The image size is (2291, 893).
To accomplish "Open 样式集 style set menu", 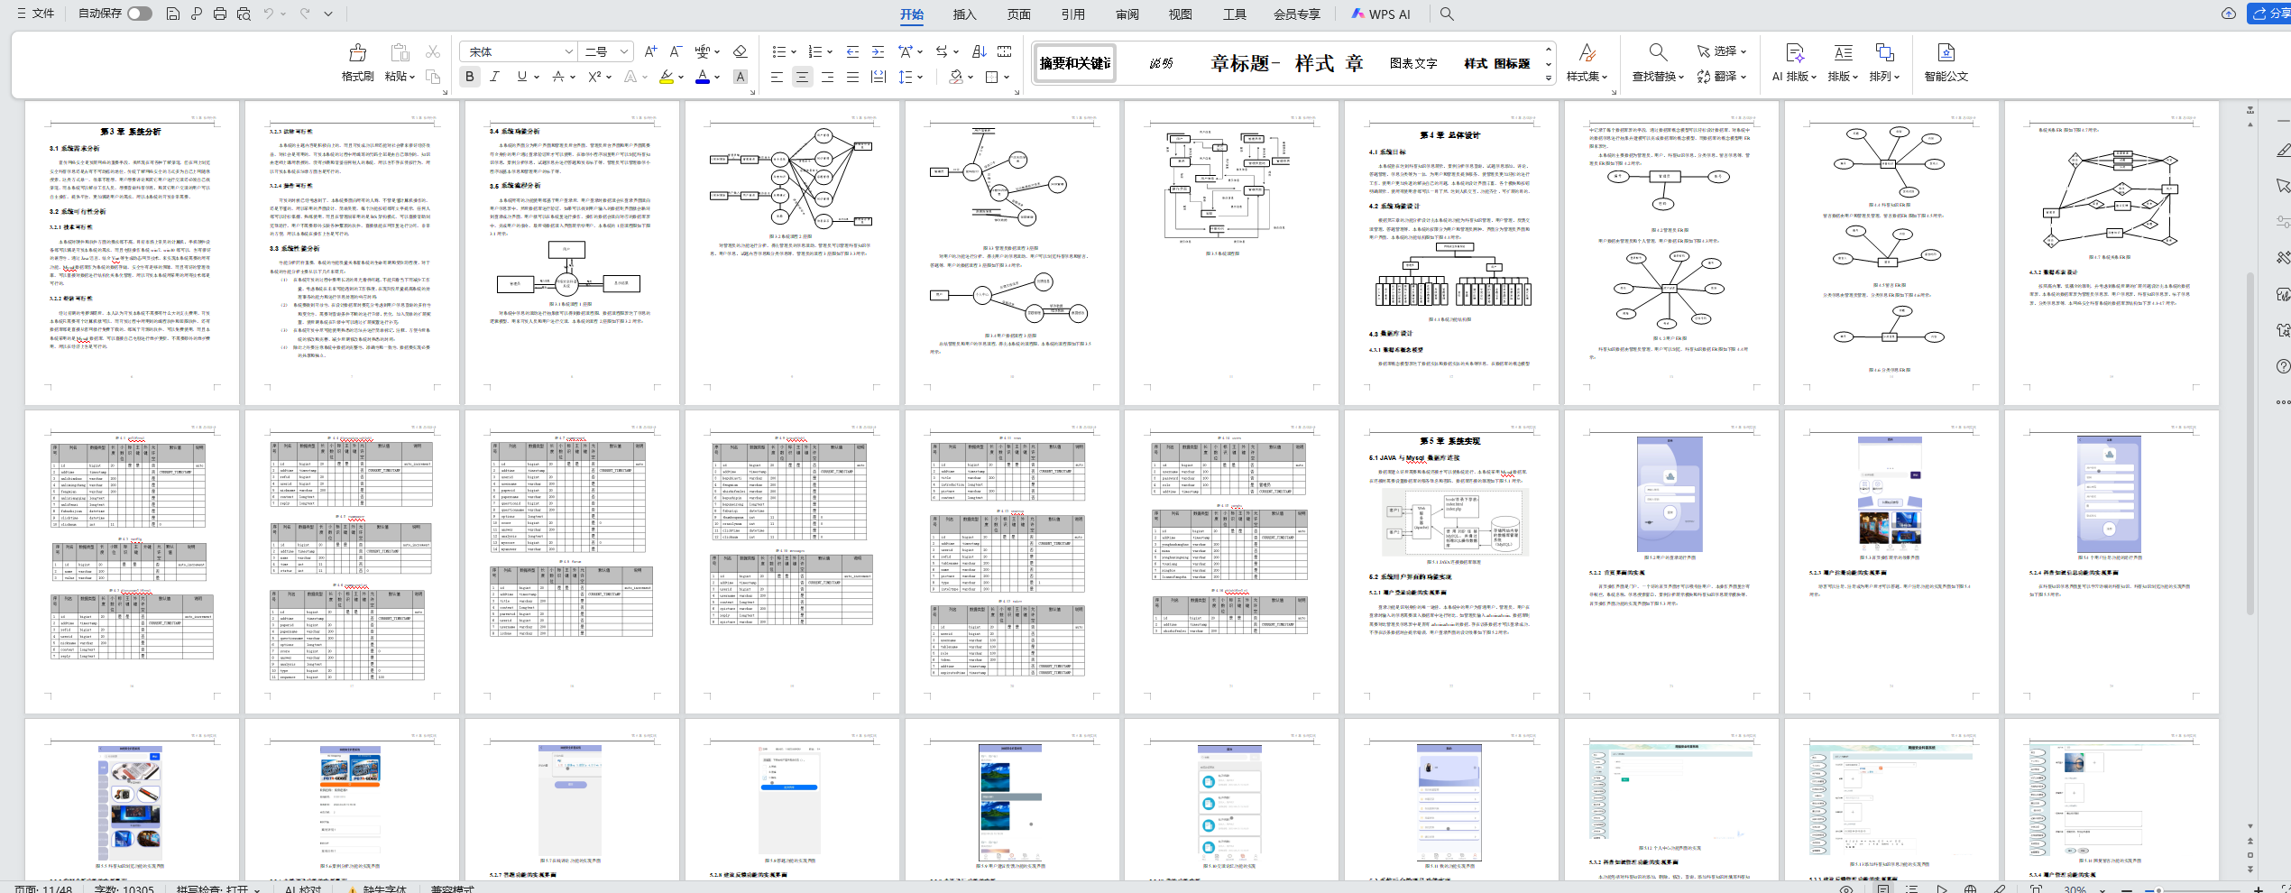I will [x=1587, y=63].
